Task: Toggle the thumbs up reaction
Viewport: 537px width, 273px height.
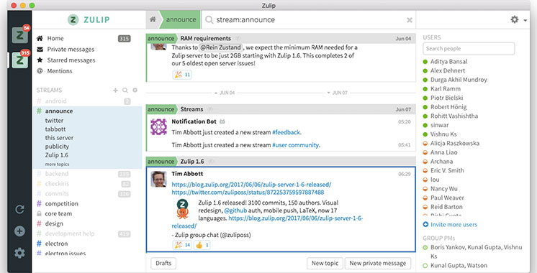Action: [202, 245]
